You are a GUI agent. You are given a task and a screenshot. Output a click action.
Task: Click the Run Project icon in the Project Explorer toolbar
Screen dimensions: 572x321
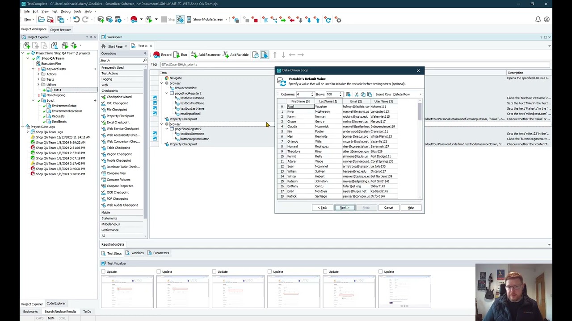(65, 45)
